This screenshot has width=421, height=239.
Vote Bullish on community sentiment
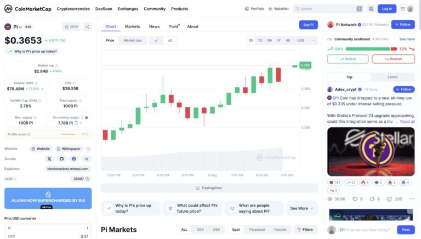348,59
